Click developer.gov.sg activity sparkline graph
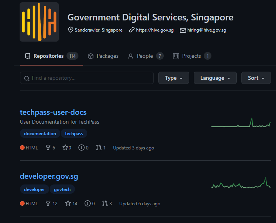Image resolution: width=276 pixels, height=223 pixels. [241, 183]
